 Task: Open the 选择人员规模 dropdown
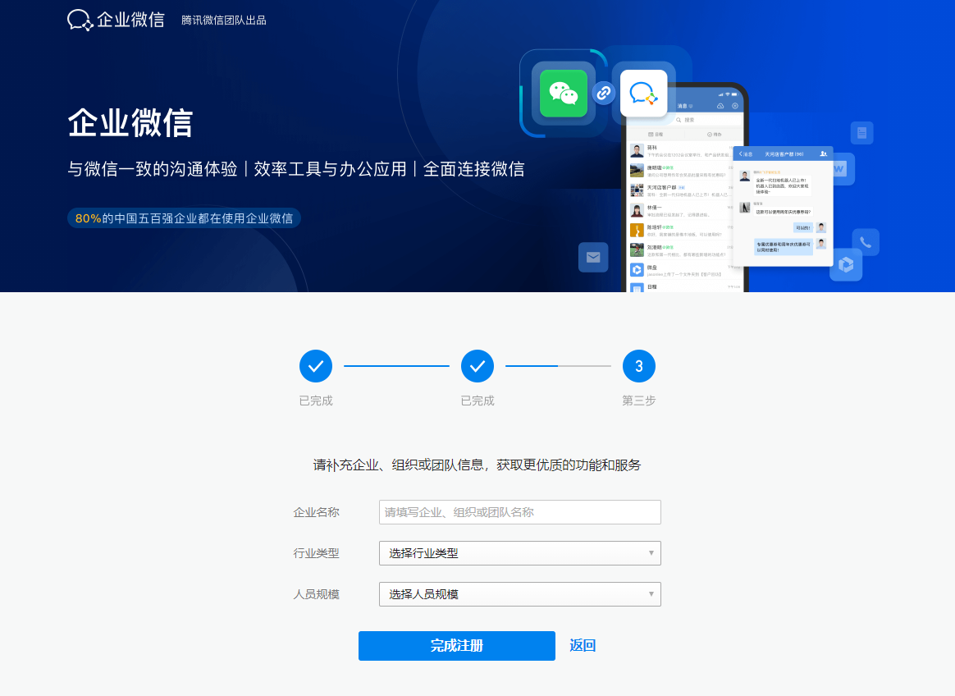click(520, 594)
